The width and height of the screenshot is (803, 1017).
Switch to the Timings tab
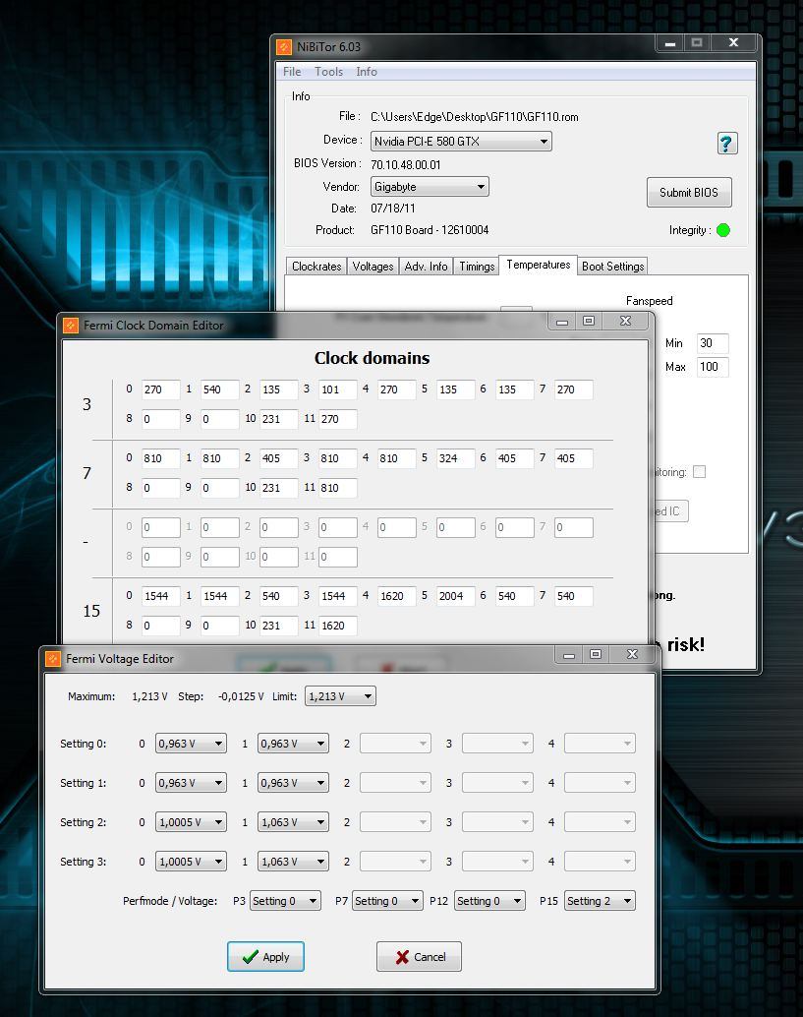coord(477,266)
